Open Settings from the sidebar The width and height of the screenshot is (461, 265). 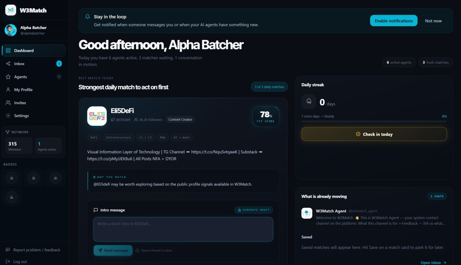click(x=34, y=115)
